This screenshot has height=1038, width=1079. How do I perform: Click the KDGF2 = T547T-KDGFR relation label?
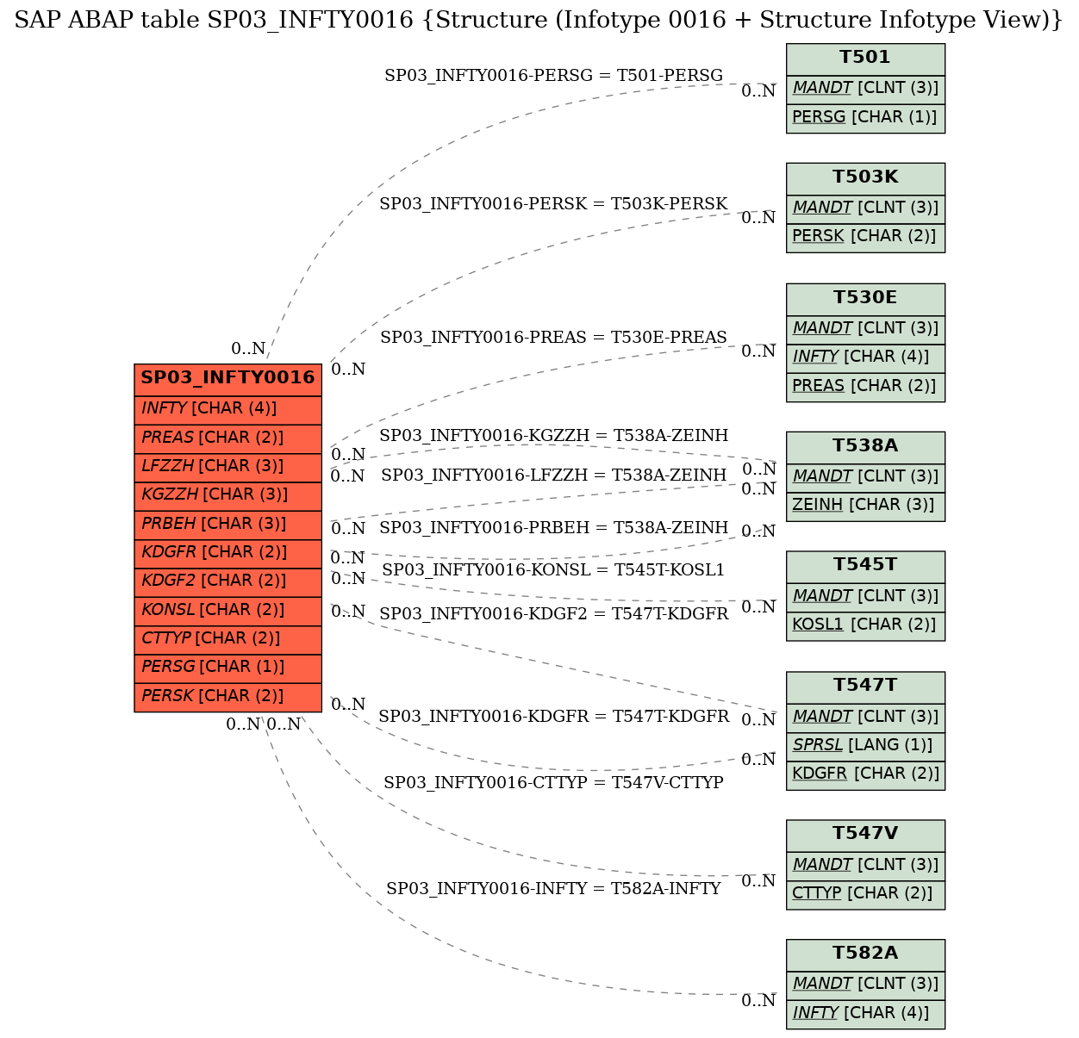point(553,614)
